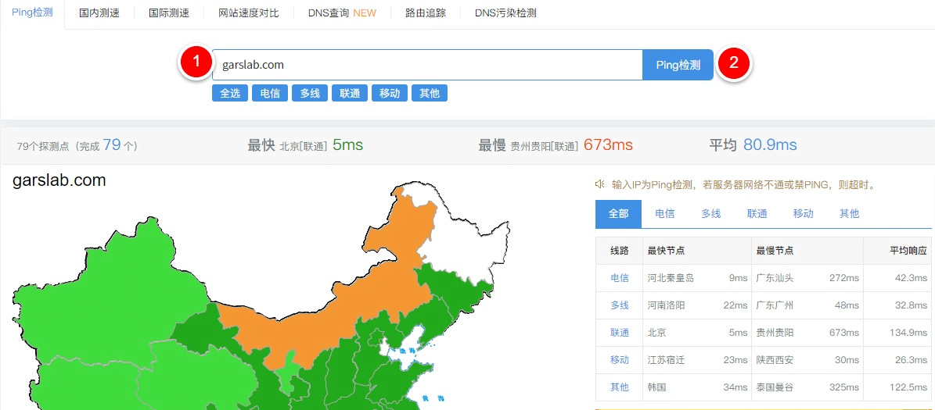Open 其他 link in table row
Viewport: 935px width, 410px height.
pos(619,387)
